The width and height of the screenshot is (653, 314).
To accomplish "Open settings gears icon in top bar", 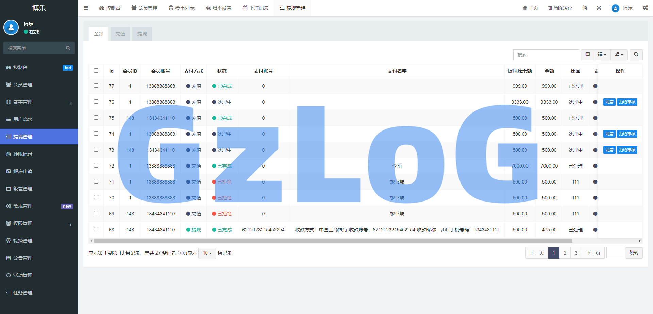I will coord(645,8).
